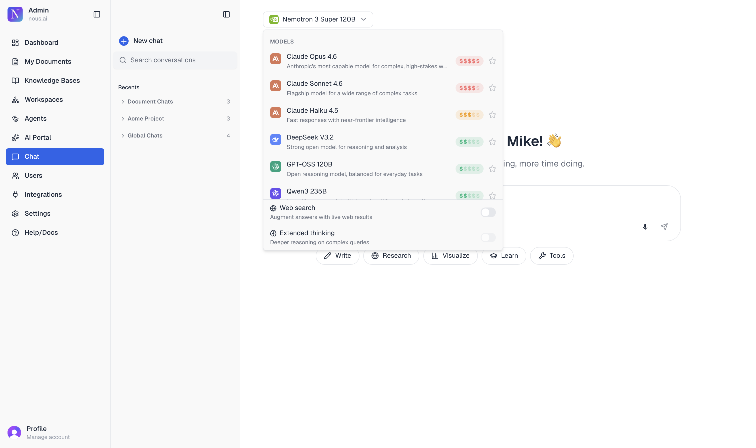Click the 'MODELS' section label
756x448 pixels.
[x=281, y=42]
